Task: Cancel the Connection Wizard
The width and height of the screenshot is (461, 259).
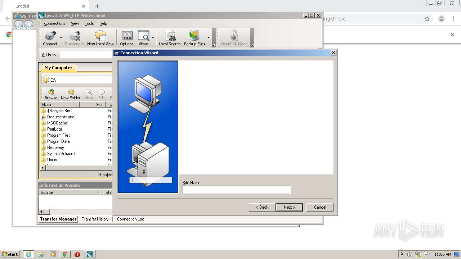Action: point(320,207)
